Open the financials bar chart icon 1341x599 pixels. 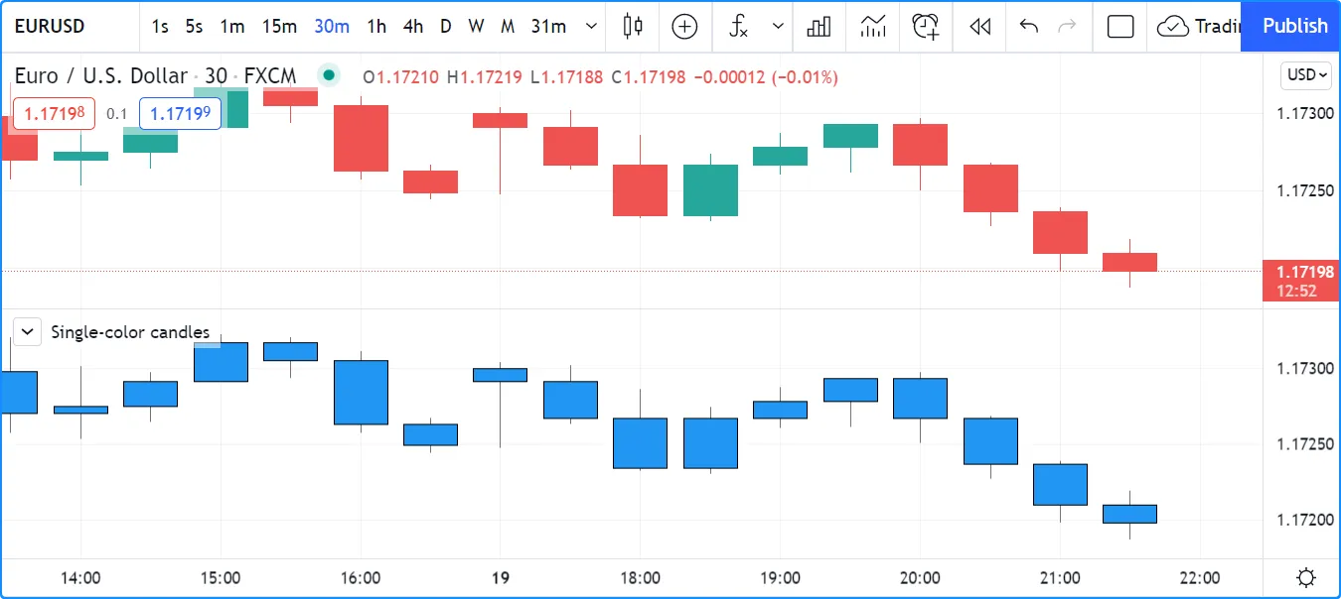819,27
